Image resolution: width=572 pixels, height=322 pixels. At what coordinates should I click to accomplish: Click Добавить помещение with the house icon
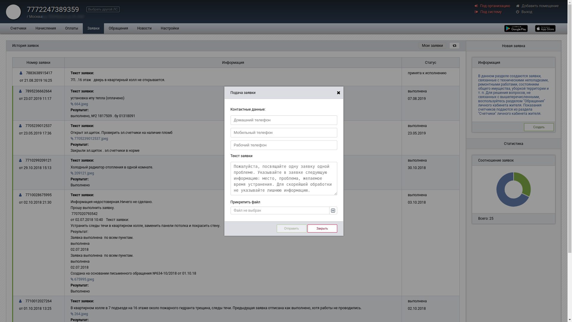540,6
